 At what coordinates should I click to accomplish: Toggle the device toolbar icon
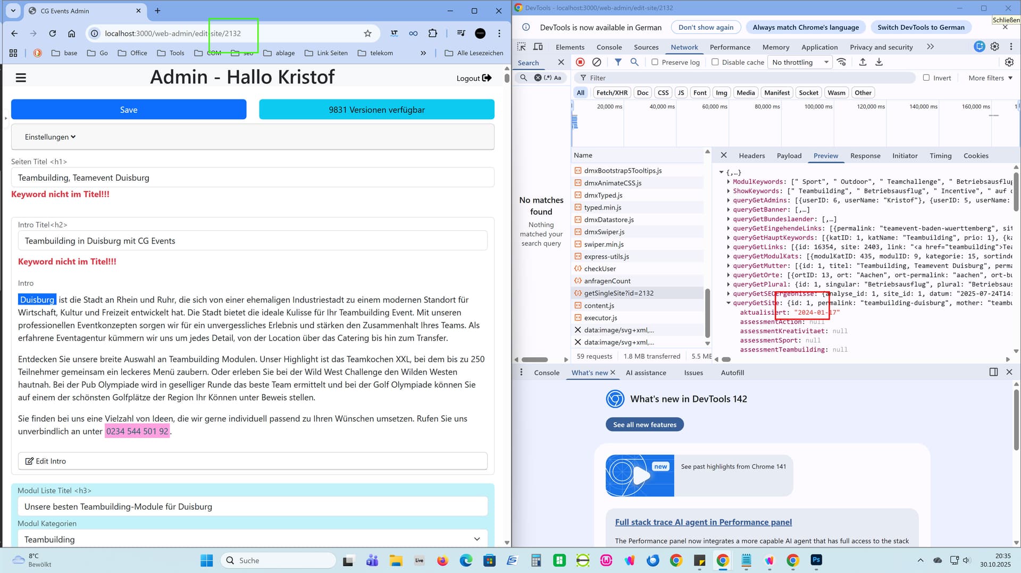pyautogui.click(x=538, y=47)
